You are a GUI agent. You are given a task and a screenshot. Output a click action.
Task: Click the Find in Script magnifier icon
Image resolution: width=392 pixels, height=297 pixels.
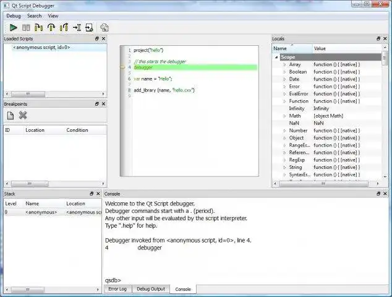pos(104,27)
